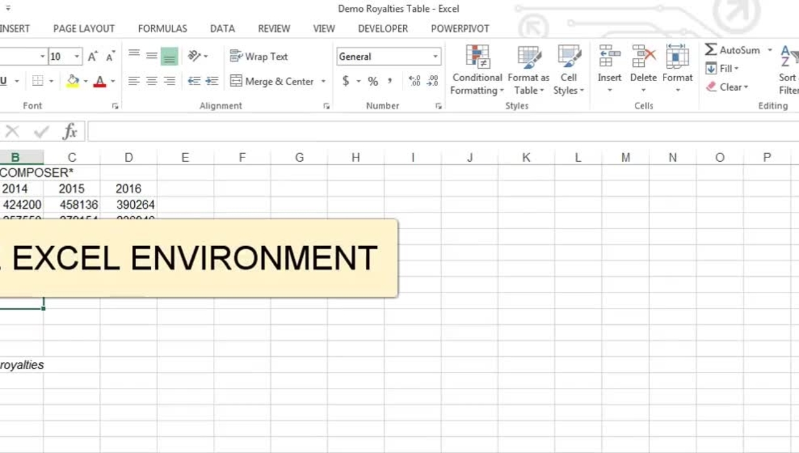Center text horizontally in the cell
Screen dimensions: 799x453
(152, 81)
